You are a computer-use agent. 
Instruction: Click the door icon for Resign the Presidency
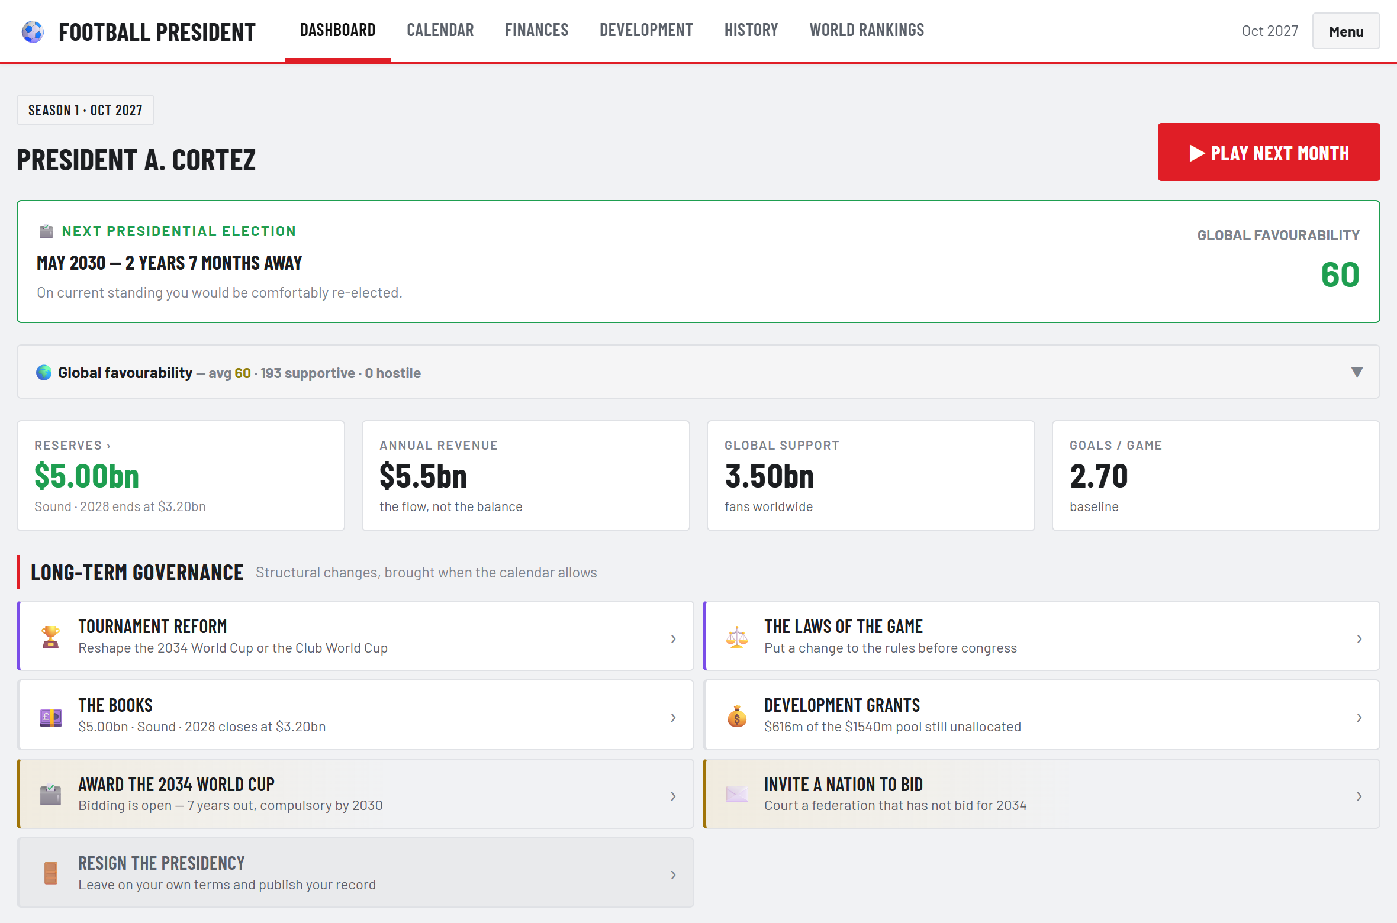(51, 874)
